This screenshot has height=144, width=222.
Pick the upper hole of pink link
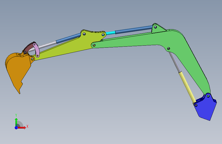click(x=34, y=45)
